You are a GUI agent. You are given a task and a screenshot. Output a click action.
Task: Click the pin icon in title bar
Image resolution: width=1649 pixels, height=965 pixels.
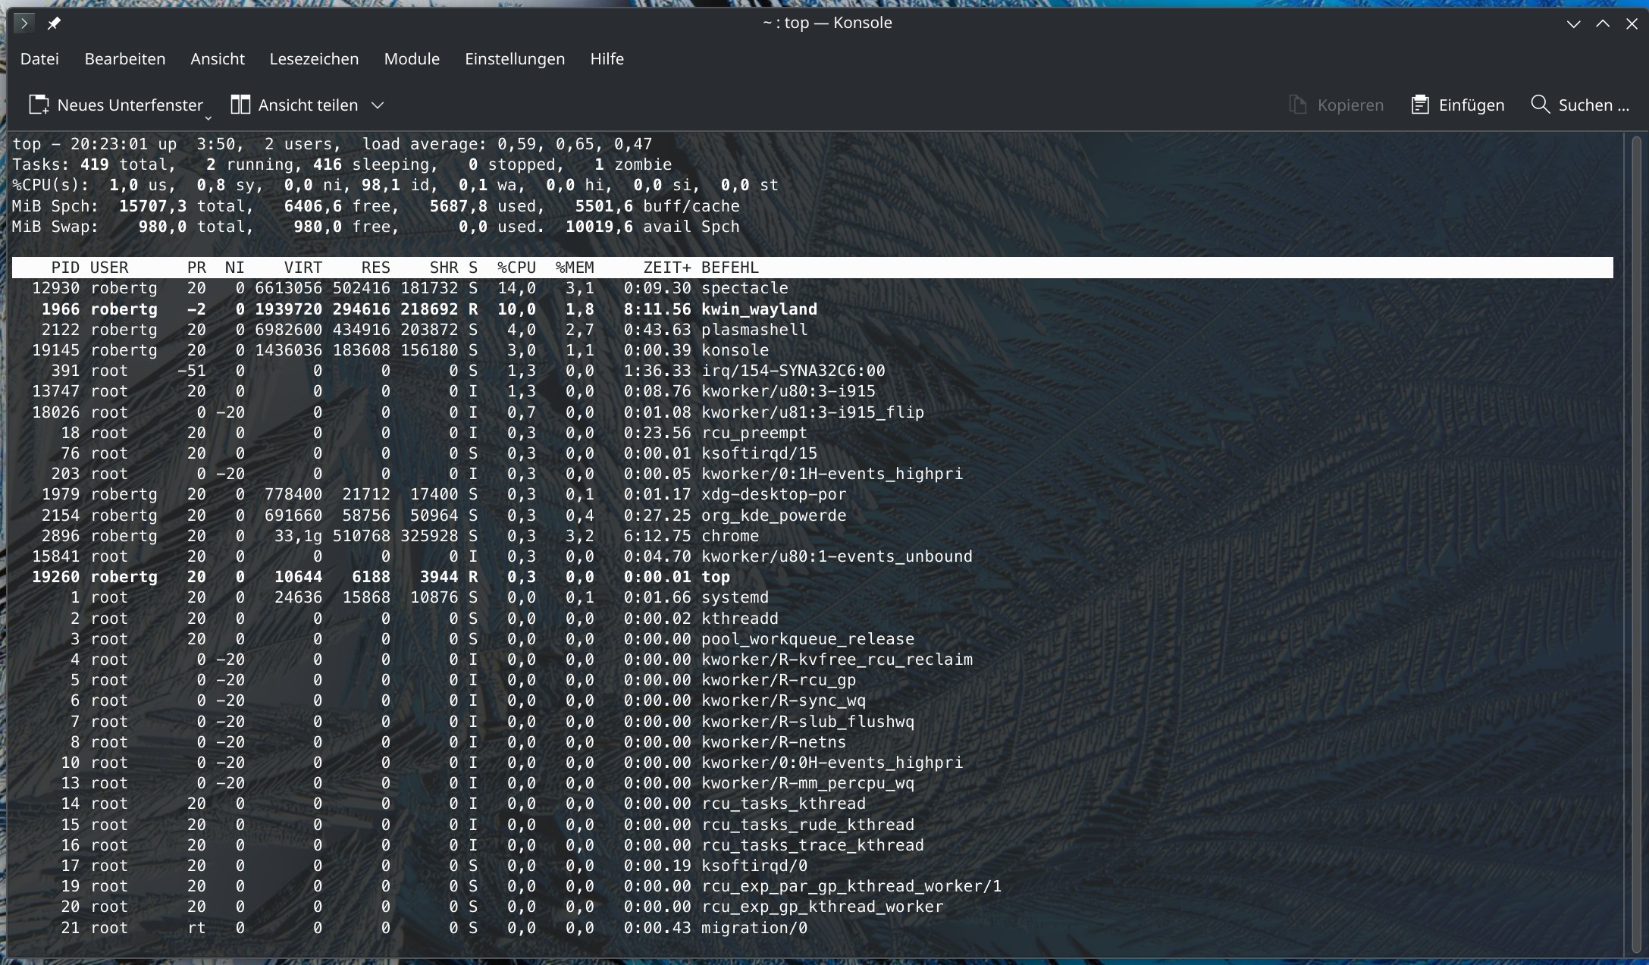click(54, 23)
